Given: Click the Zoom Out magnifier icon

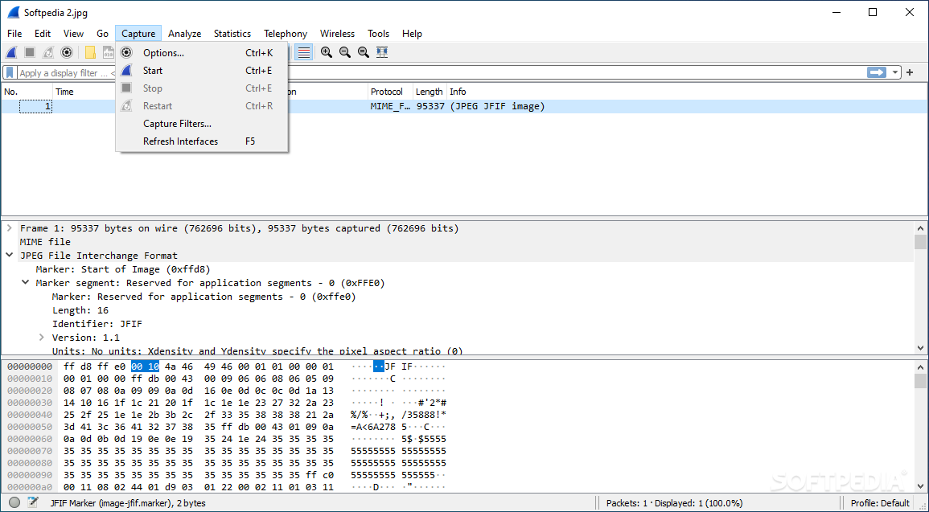Looking at the screenshot, I should click(345, 52).
